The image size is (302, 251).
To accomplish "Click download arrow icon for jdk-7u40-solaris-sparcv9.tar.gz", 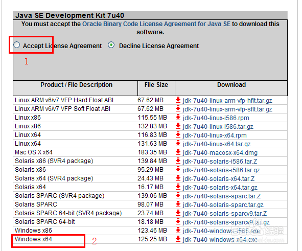I will (x=178, y=222).
